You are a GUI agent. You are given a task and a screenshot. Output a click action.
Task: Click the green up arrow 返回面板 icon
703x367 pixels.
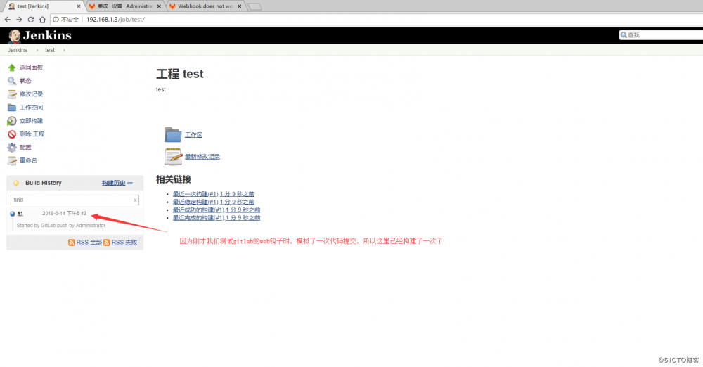click(x=12, y=67)
